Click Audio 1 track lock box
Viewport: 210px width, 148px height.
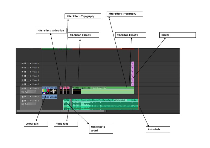click(x=28, y=96)
